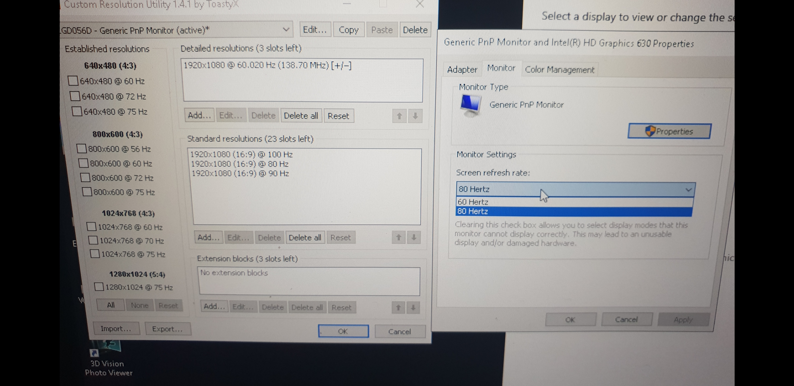Expand the monitor selection dropdown in CRU
Image resolution: width=794 pixels, height=386 pixels.
(286, 30)
